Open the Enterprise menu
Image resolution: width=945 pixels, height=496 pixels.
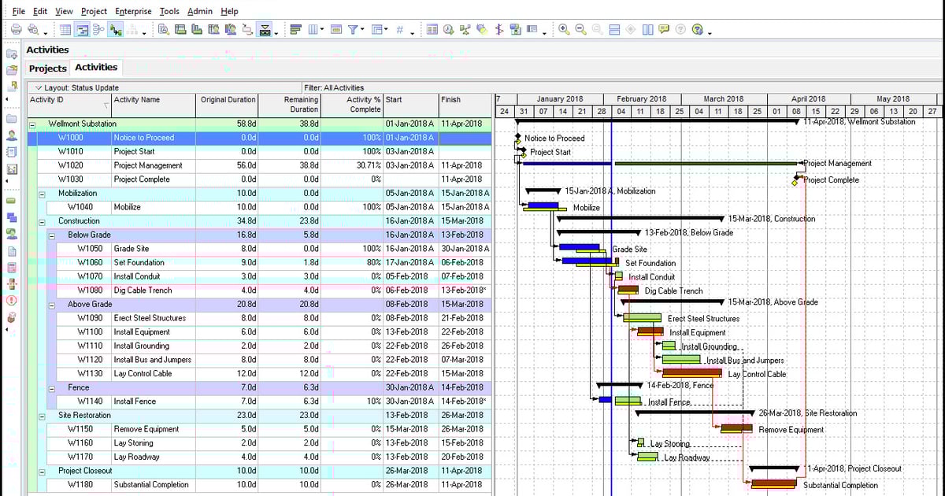[132, 11]
